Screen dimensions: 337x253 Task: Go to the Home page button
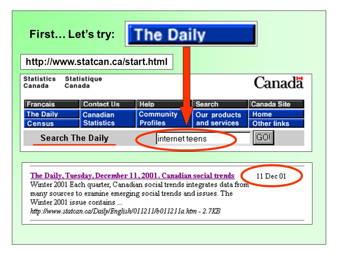pyautogui.click(x=276, y=114)
